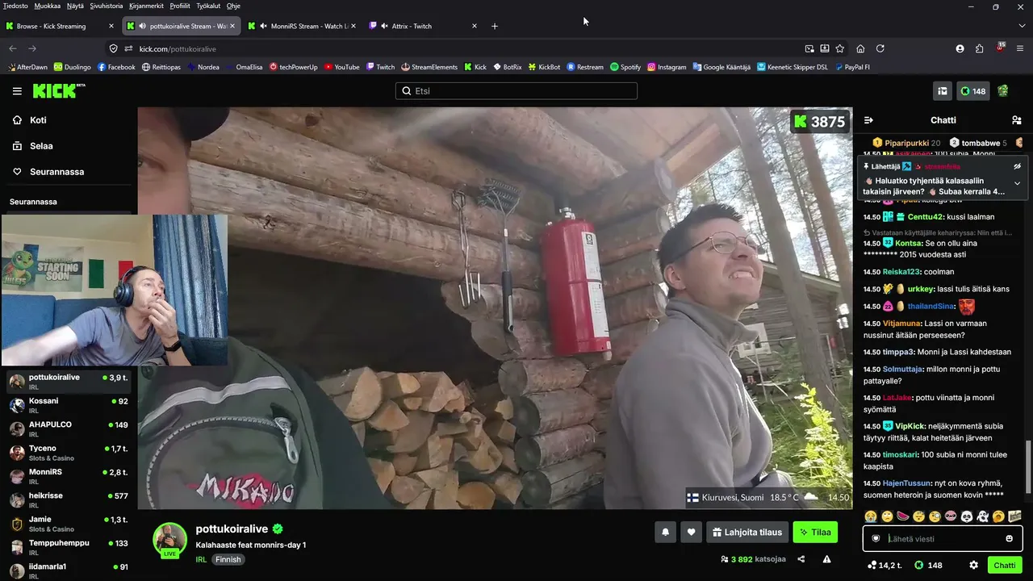Open the Työkalut menu
This screenshot has height=581, width=1033.
(x=207, y=6)
